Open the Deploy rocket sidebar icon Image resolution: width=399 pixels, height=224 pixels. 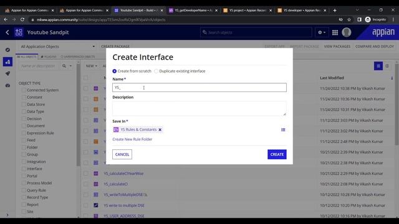tap(7, 73)
